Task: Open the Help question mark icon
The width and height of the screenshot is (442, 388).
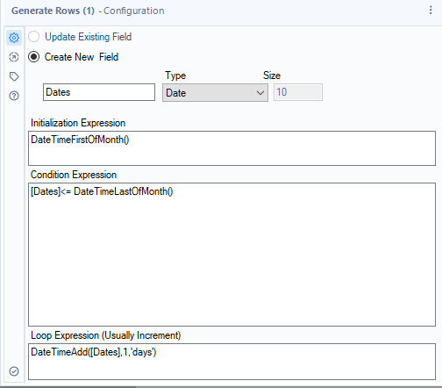Action: [14, 96]
